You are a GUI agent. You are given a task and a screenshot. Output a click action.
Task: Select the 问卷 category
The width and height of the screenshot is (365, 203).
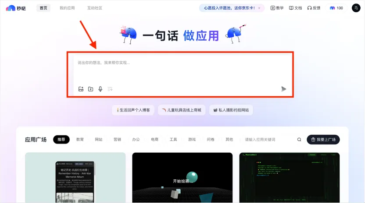[210, 140]
